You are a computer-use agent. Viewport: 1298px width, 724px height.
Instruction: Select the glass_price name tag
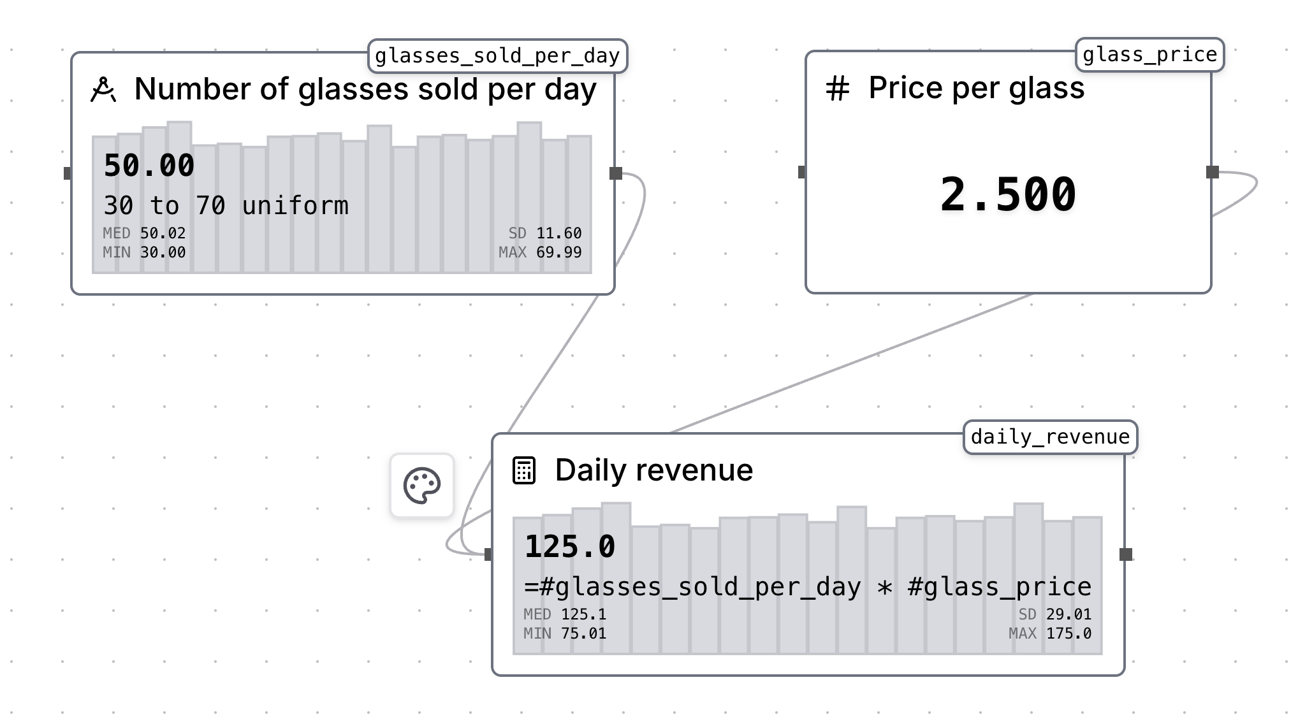point(1149,54)
